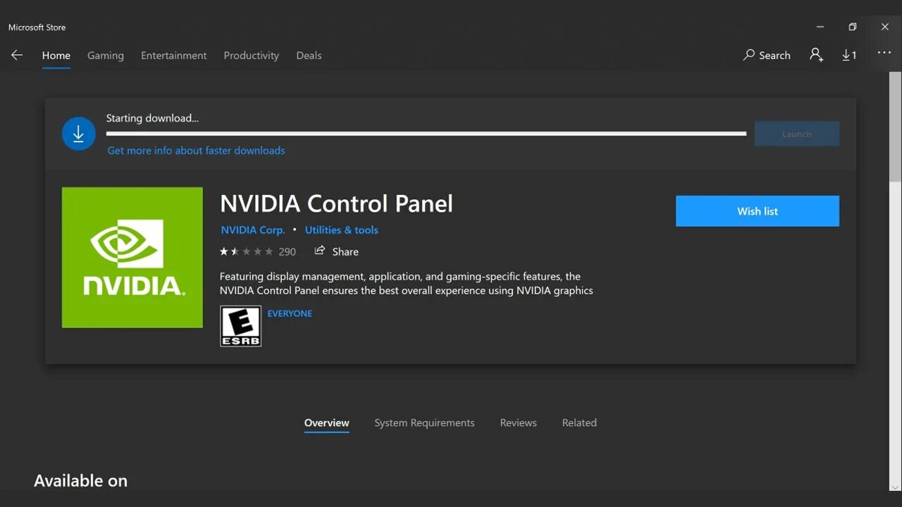The width and height of the screenshot is (902, 507).
Task: Select the Overview section tab
Action: coord(327,423)
